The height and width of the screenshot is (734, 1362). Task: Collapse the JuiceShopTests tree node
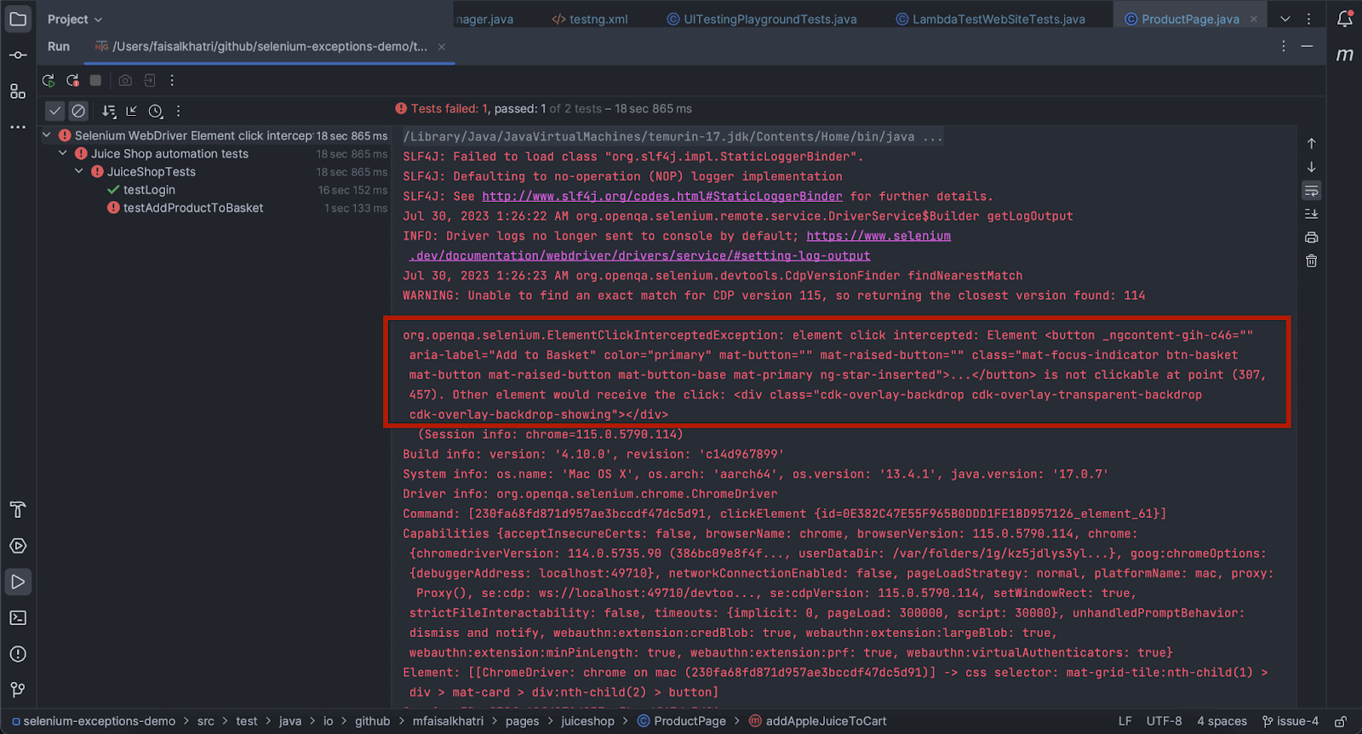79,171
